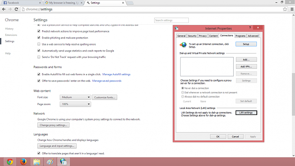Screen dimensions: 295x166
Task: Toggle 'Offer to save passwords' checkbox
Action: point(39,81)
